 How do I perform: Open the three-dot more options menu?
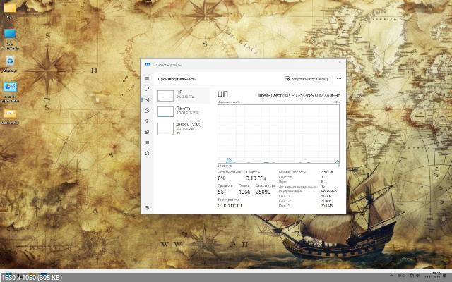click(x=339, y=79)
